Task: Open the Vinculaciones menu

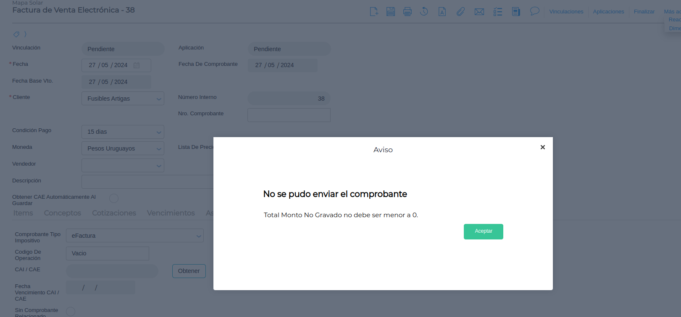Action: coord(566,12)
